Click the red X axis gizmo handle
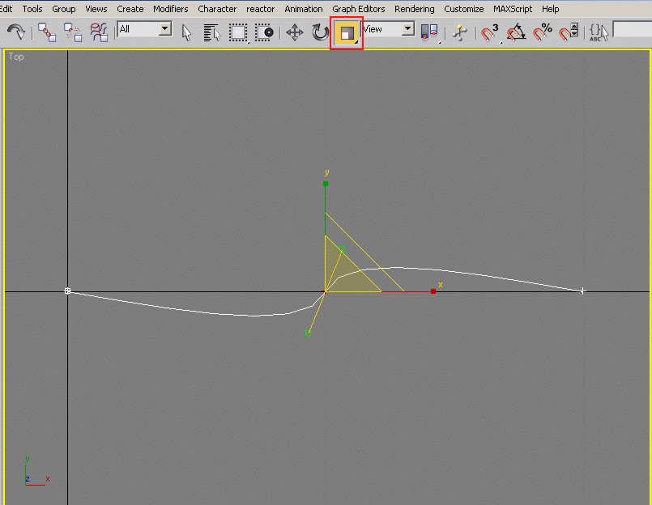This screenshot has height=505, width=652. (x=433, y=291)
